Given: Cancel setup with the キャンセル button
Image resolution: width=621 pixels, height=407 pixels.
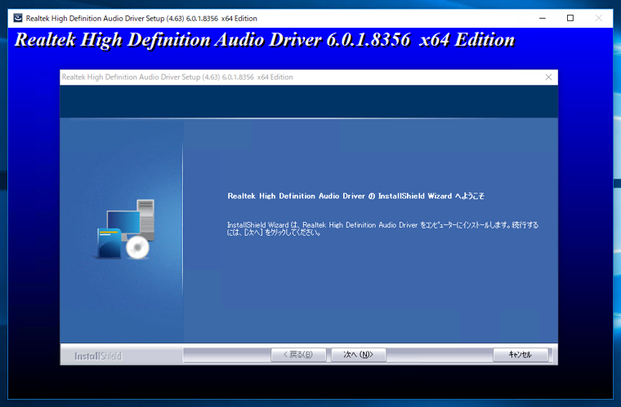Looking at the screenshot, I should (520, 355).
